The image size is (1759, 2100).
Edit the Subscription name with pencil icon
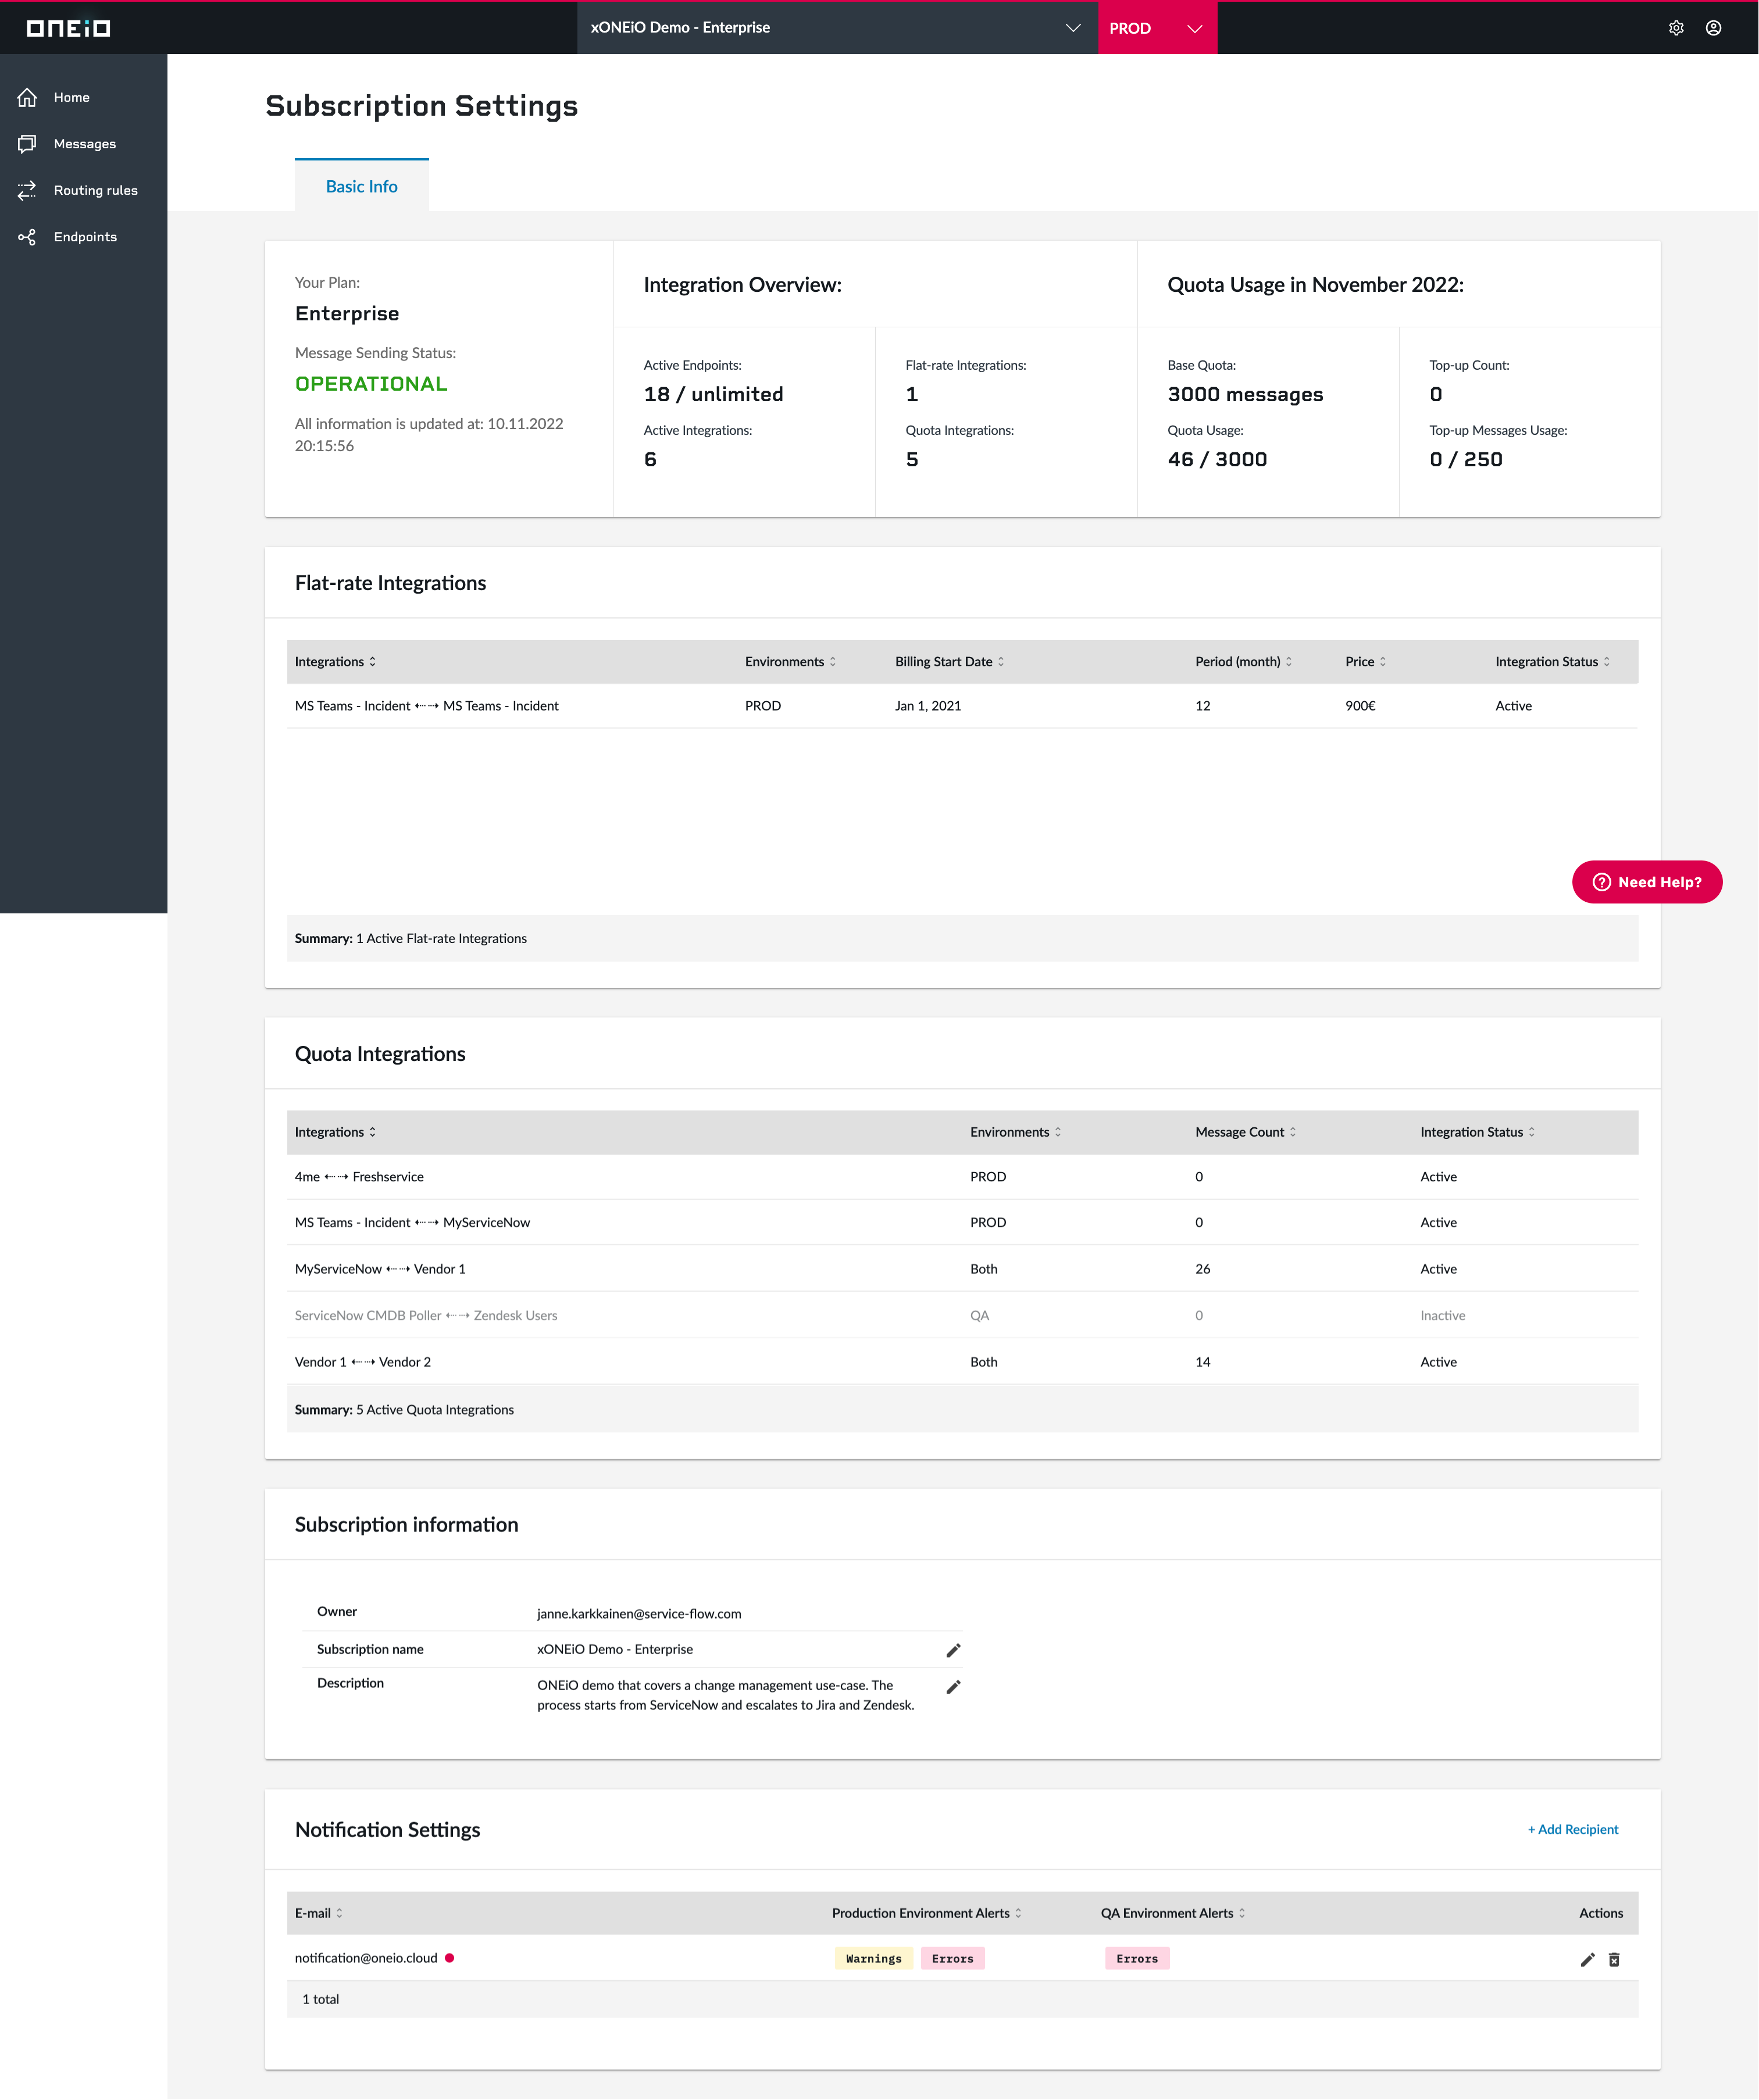point(953,1650)
